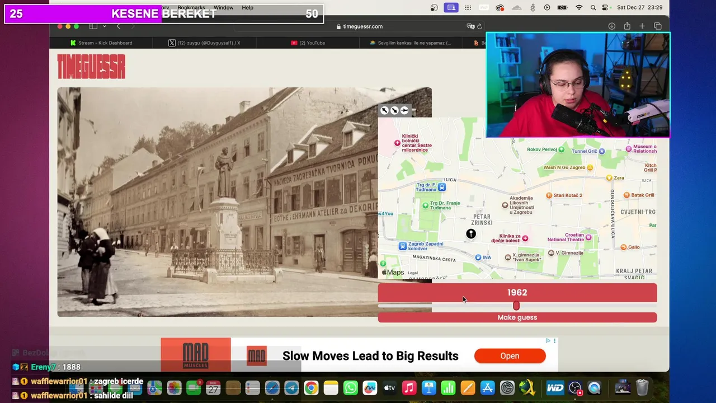
Task: Show the Safari tab overview
Action: pos(658,26)
